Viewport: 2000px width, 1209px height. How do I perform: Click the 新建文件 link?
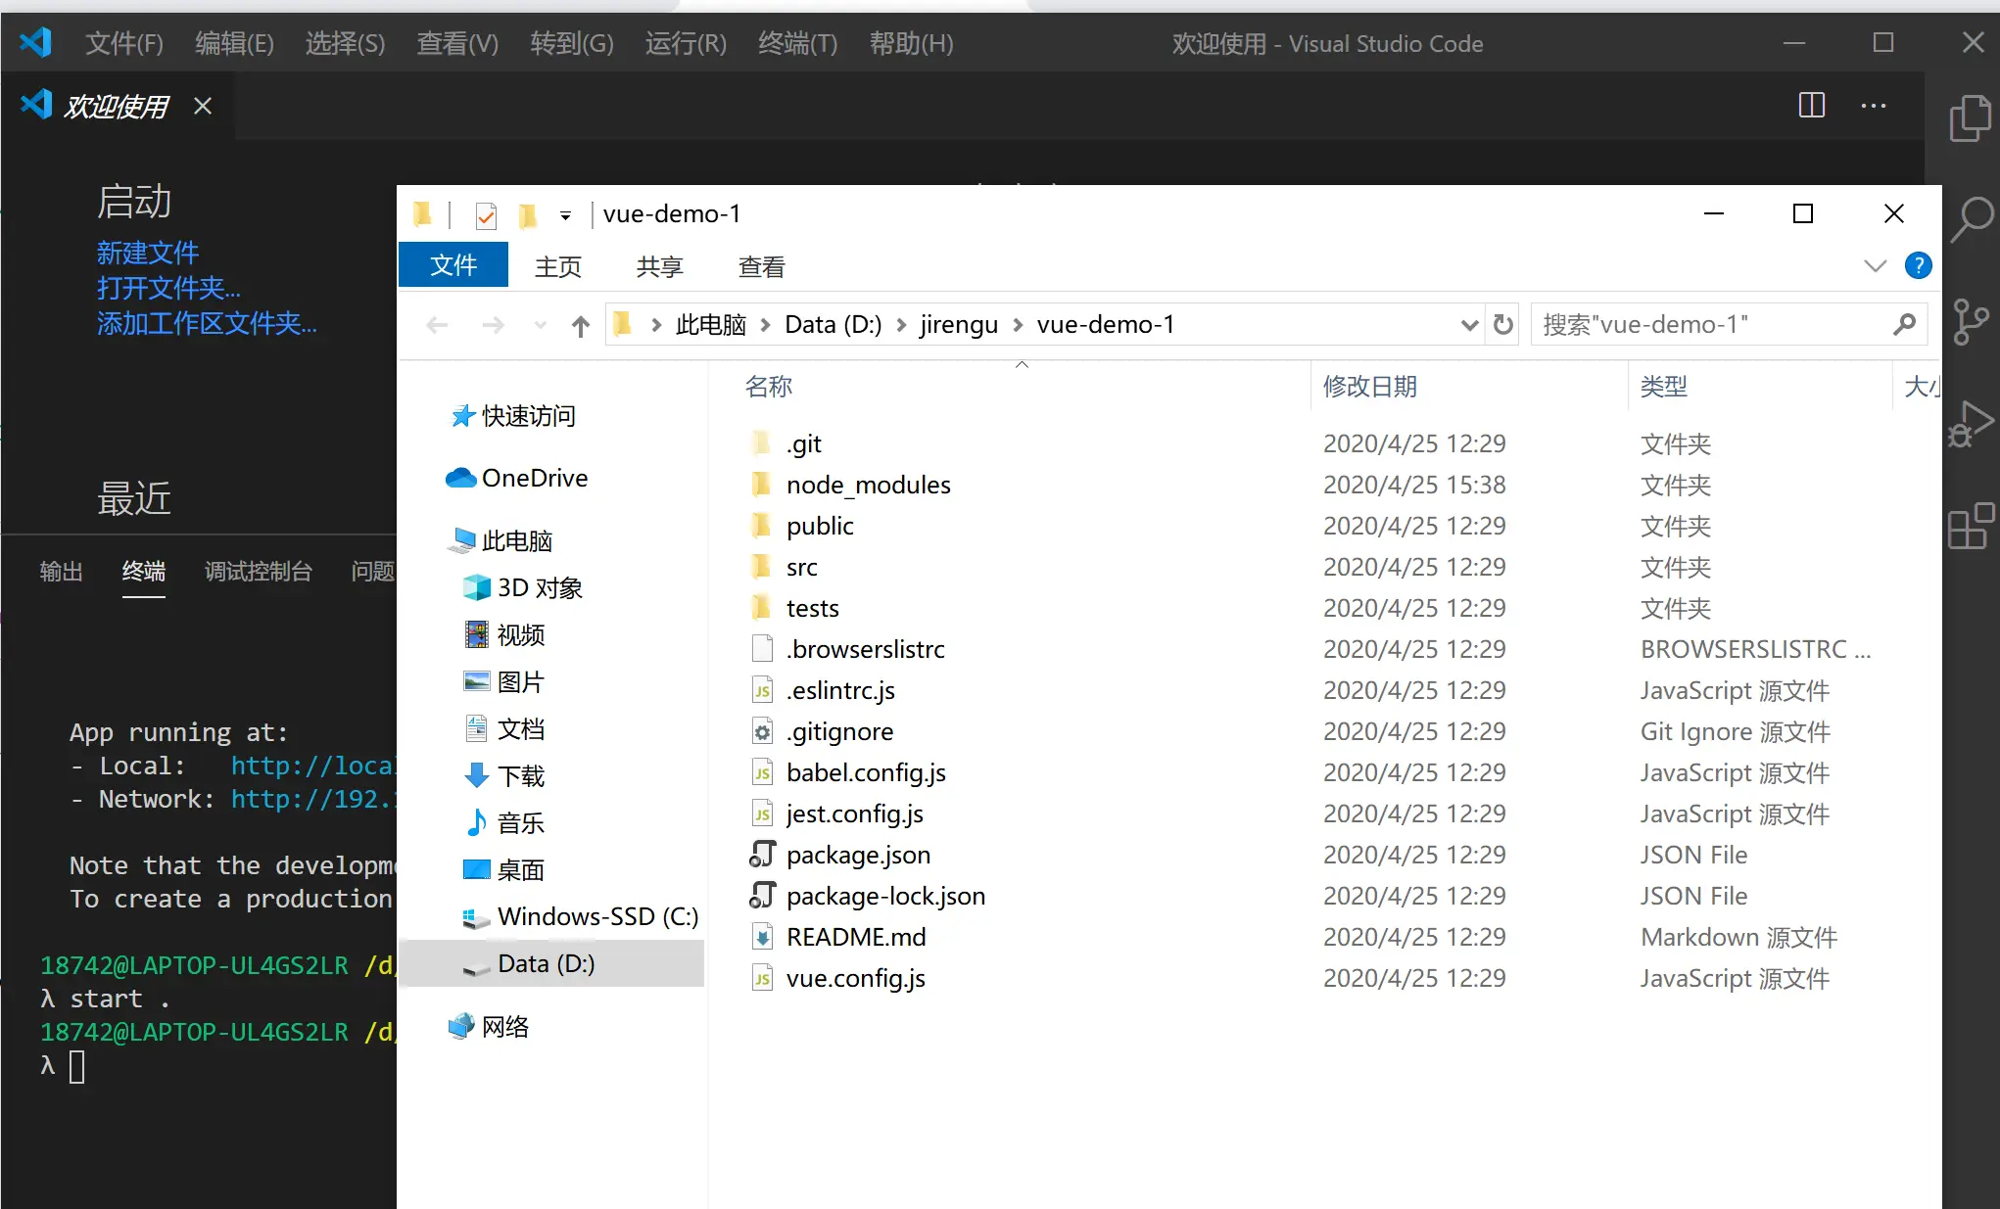point(148,253)
